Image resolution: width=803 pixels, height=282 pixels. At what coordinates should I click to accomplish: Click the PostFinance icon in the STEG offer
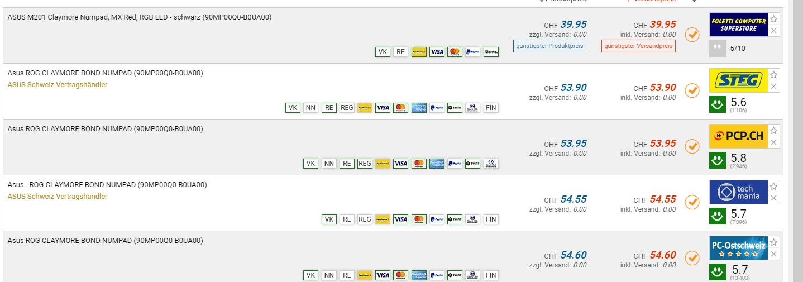(365, 108)
